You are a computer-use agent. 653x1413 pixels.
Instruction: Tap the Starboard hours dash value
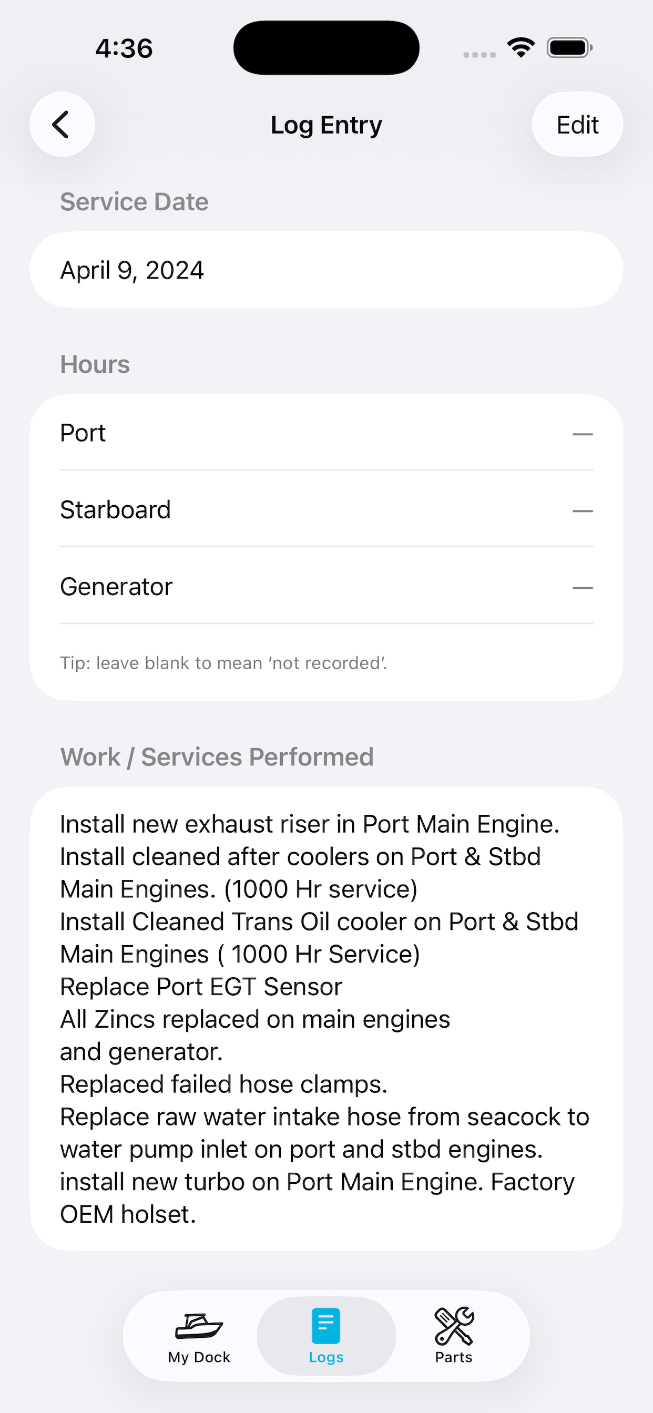pos(582,510)
